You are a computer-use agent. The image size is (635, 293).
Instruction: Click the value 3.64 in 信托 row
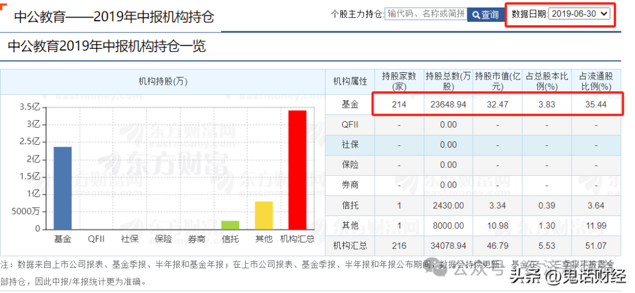(596, 205)
